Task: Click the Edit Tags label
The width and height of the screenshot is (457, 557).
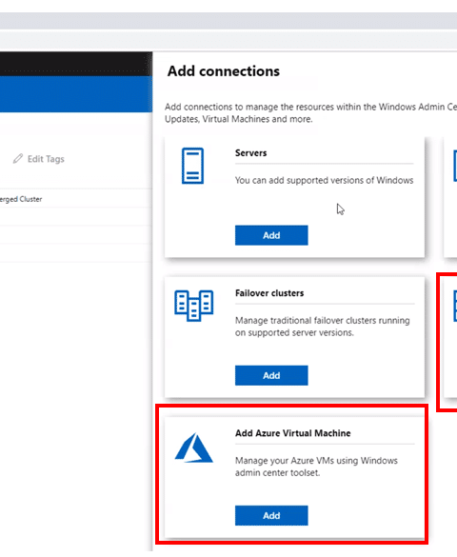Action: (x=46, y=159)
